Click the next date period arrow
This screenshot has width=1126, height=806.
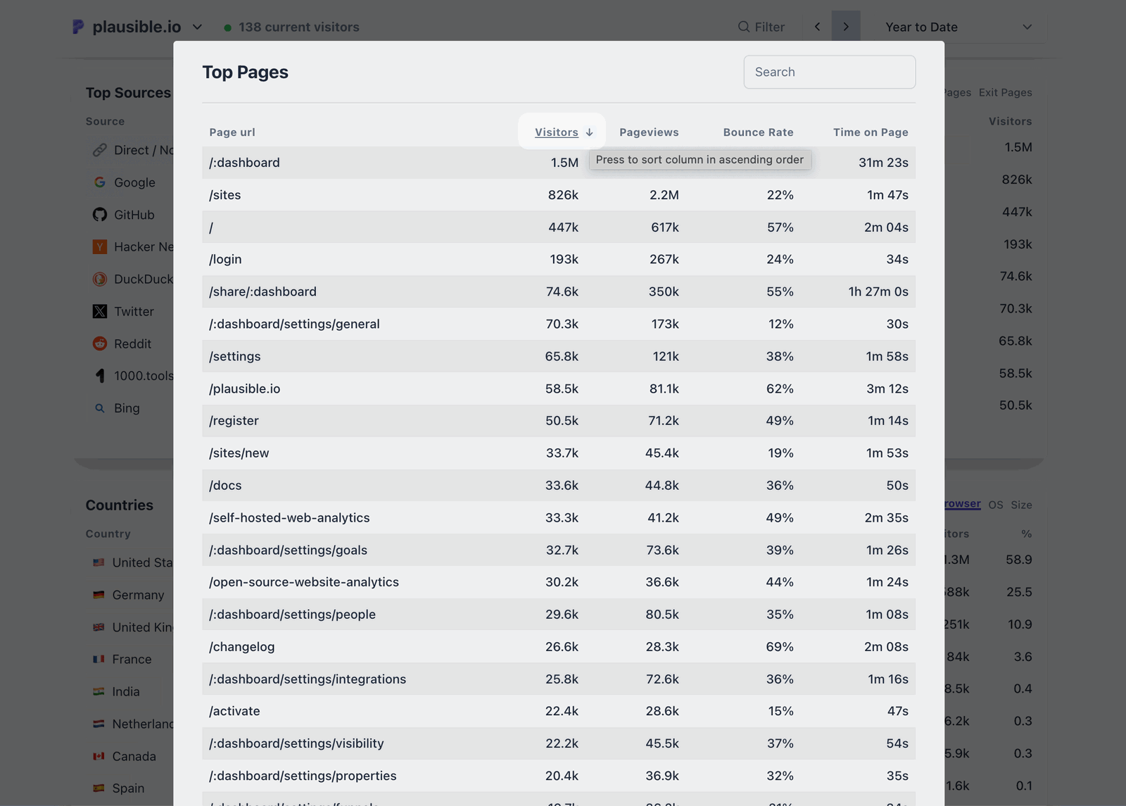click(x=846, y=26)
